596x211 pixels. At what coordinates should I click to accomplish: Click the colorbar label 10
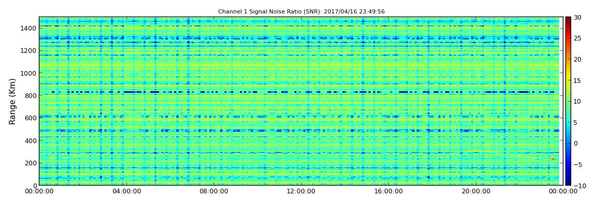point(578,101)
